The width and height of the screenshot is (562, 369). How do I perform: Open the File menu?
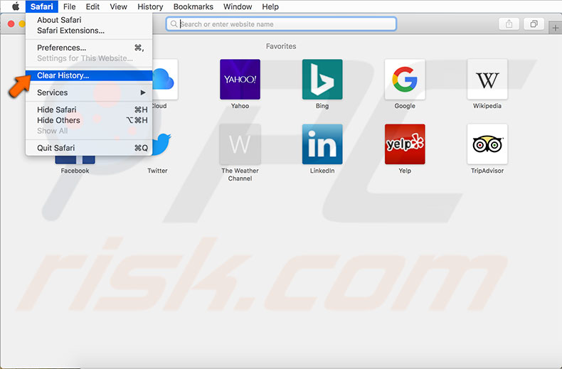click(69, 6)
